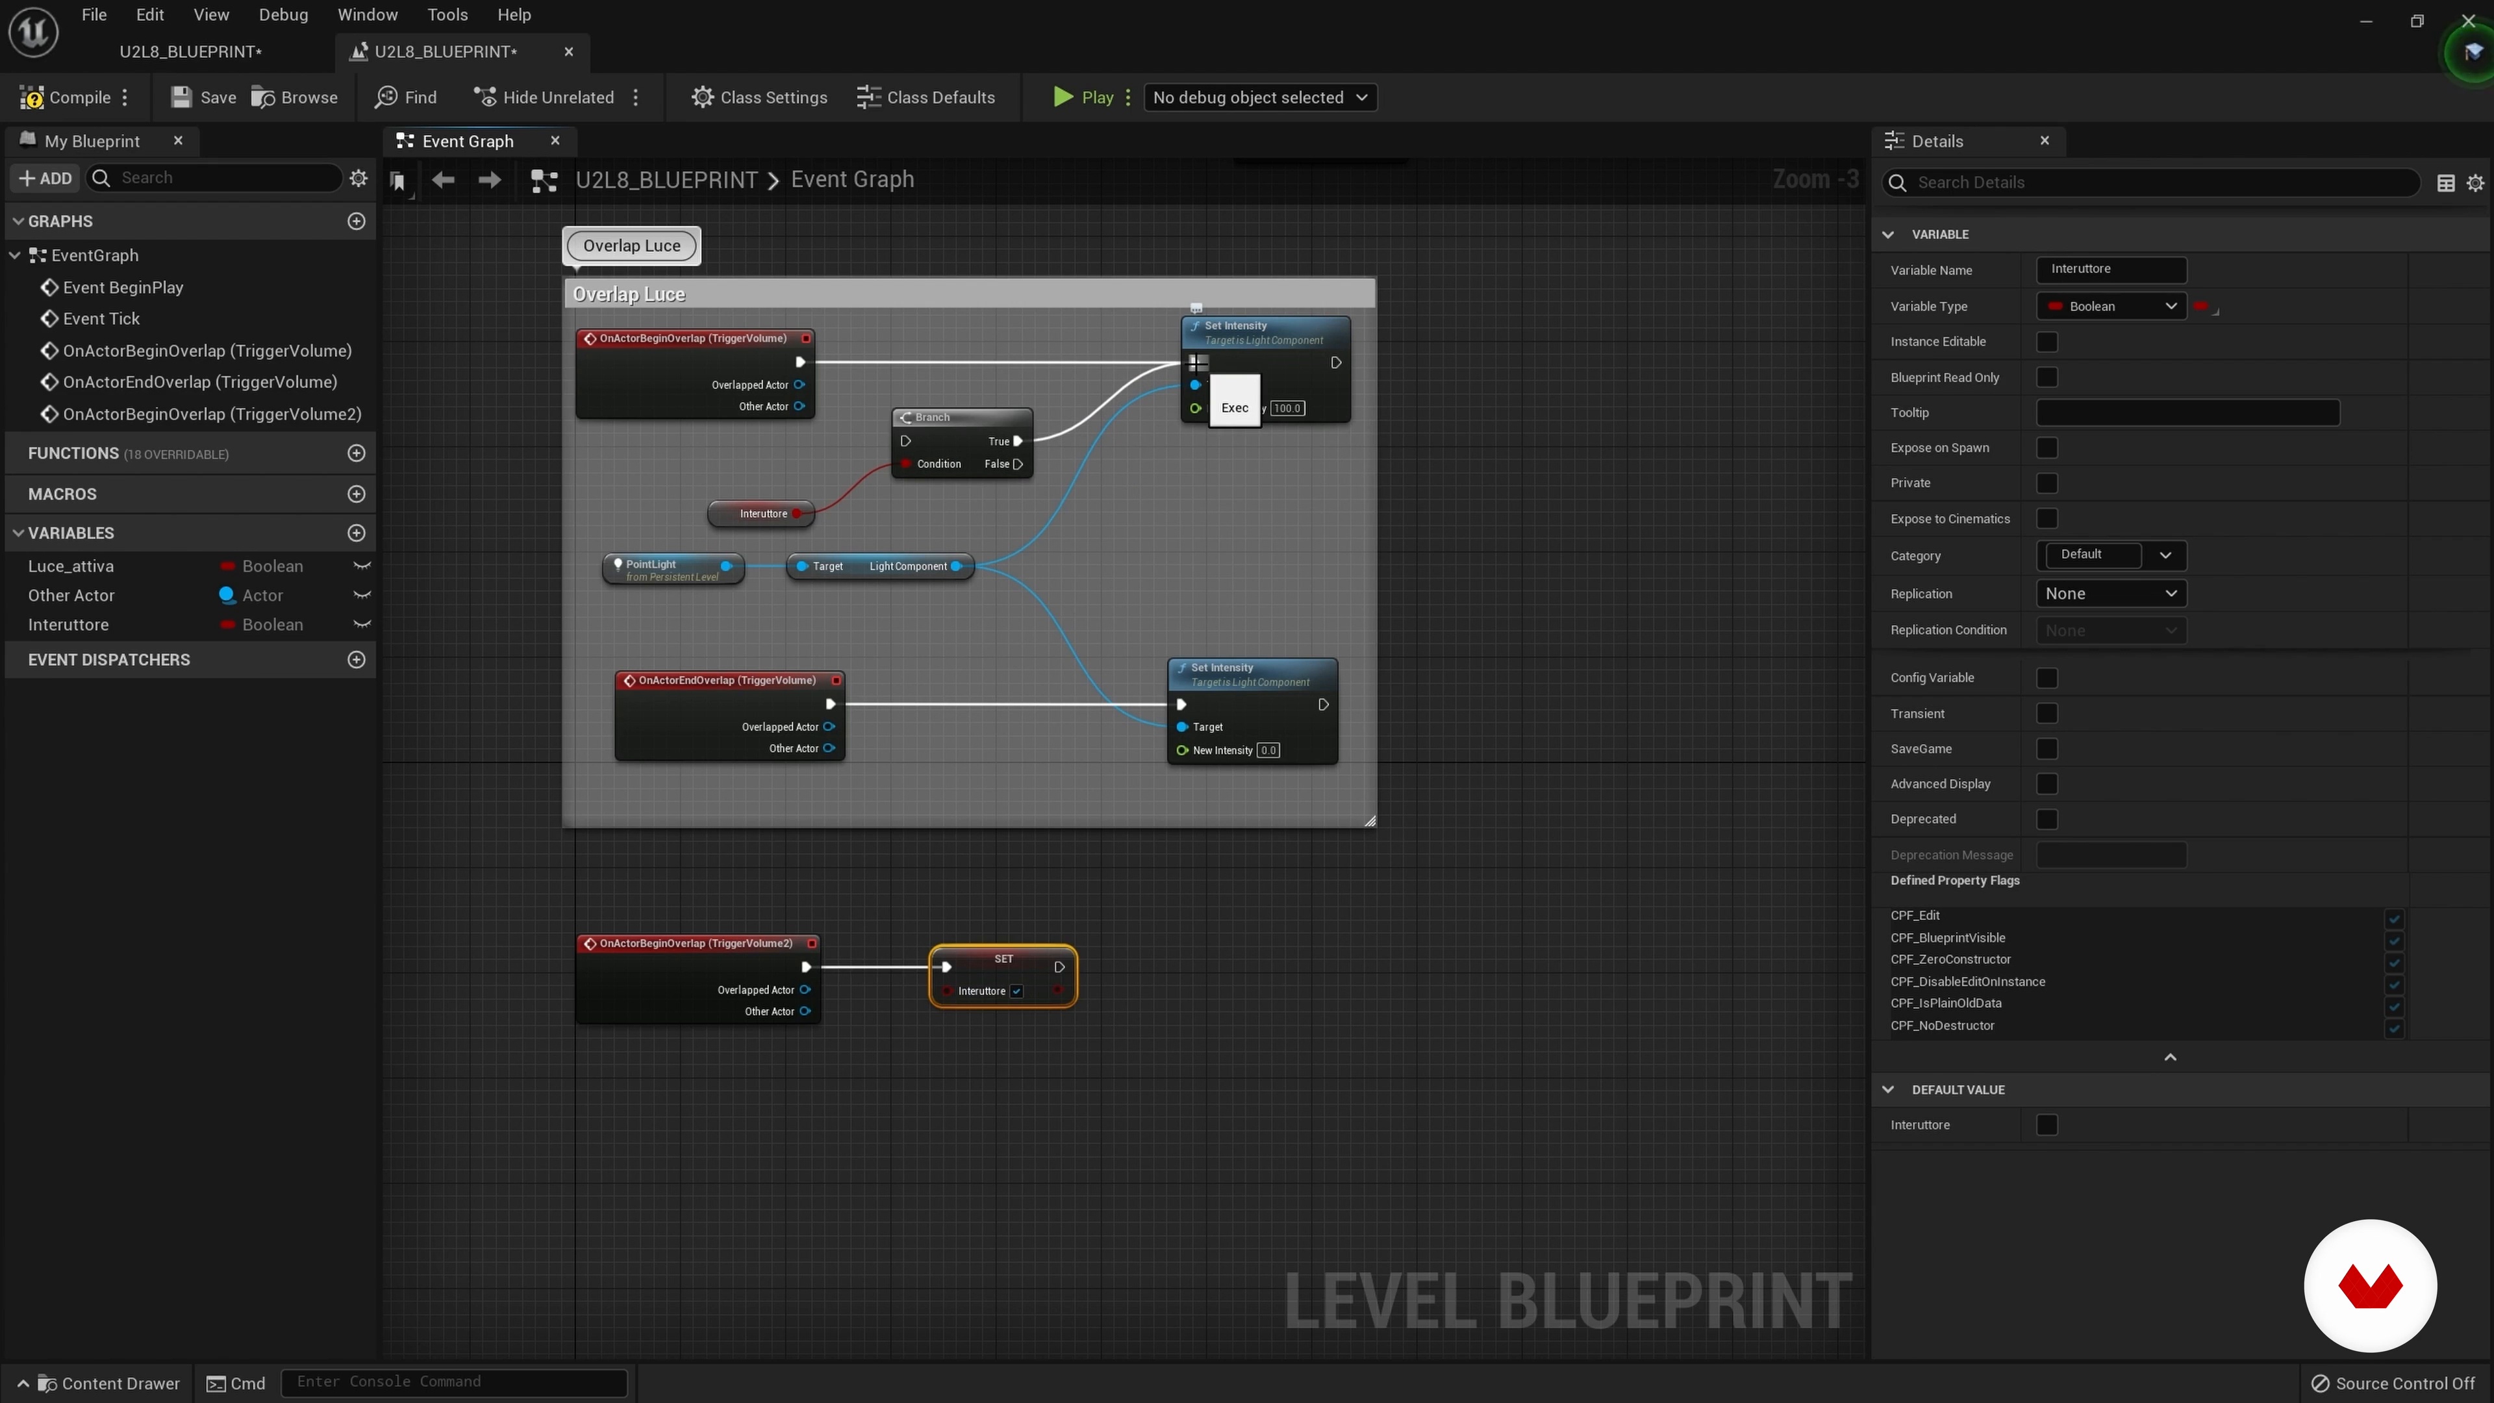Open Play mode options menu

[1128, 97]
